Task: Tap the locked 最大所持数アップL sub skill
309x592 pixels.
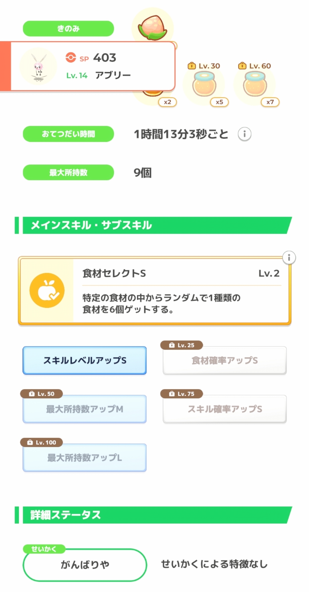Action: [x=85, y=458]
